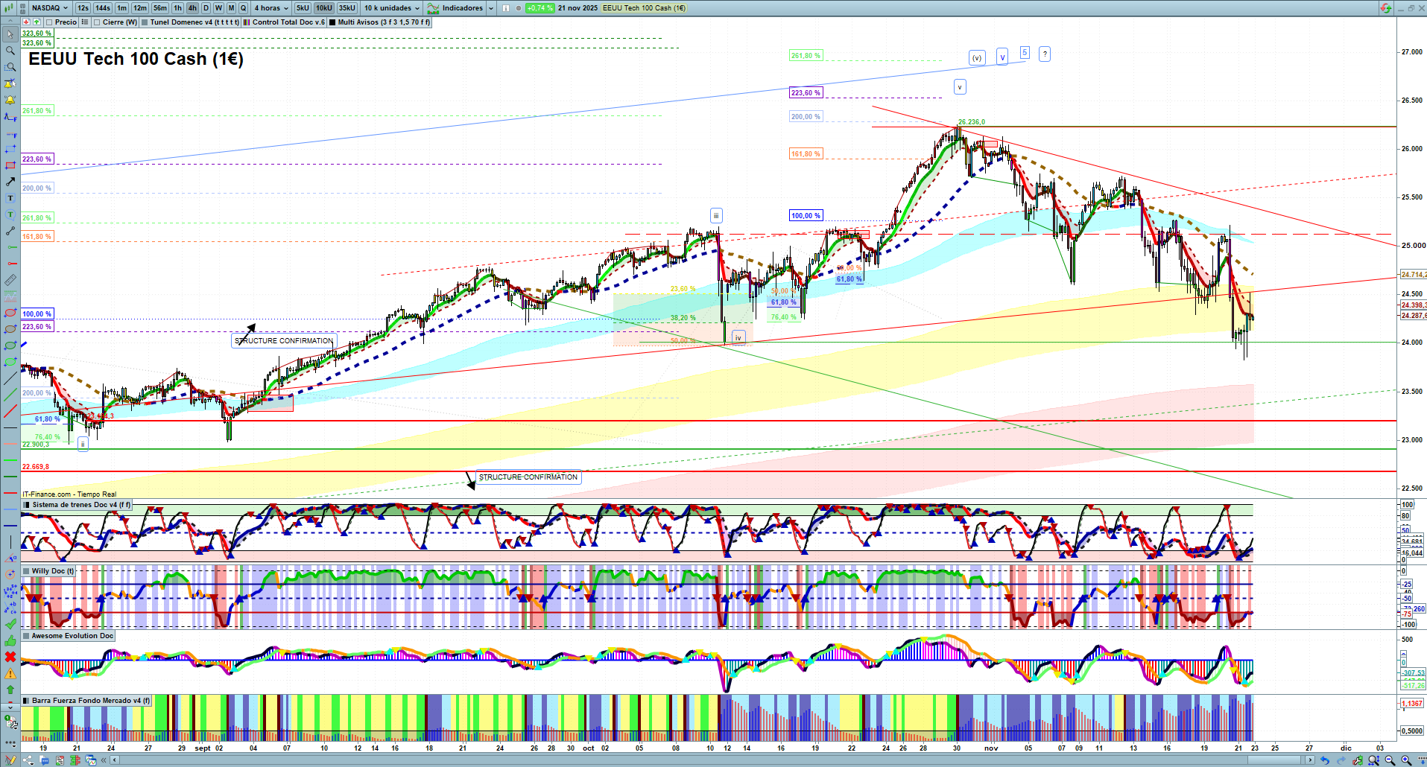Select the red X cross marker
The width and height of the screenshot is (1427, 767).
pos(10,657)
